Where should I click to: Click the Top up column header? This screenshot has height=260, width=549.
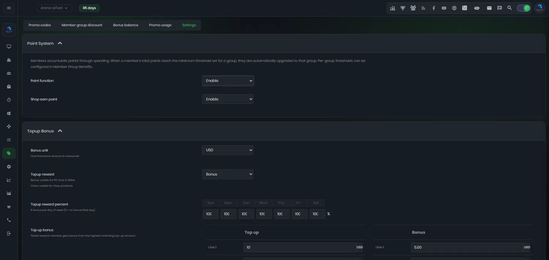click(x=251, y=232)
